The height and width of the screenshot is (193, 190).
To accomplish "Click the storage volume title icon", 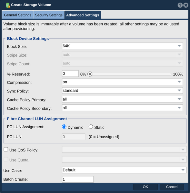I will (x=8, y=5).
